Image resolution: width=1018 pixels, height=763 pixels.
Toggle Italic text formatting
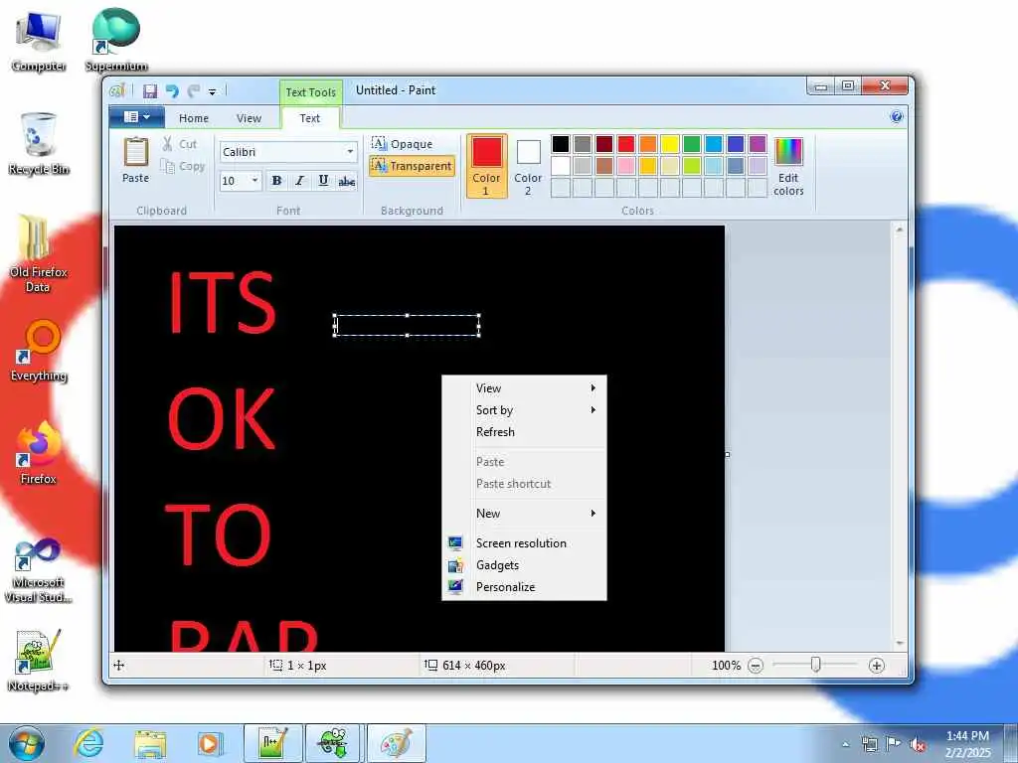click(x=299, y=181)
